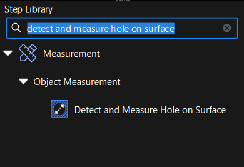Click the word "Object" in the subcategory label

[47, 82]
